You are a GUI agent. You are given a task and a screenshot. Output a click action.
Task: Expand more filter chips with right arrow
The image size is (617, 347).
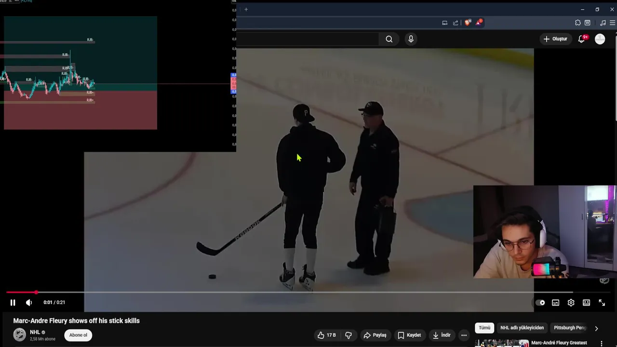pyautogui.click(x=596, y=328)
